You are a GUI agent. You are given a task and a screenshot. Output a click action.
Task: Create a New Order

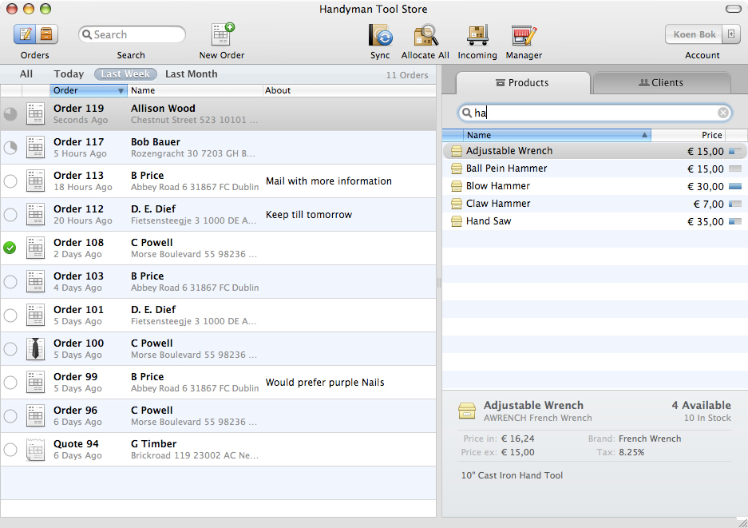click(x=222, y=35)
